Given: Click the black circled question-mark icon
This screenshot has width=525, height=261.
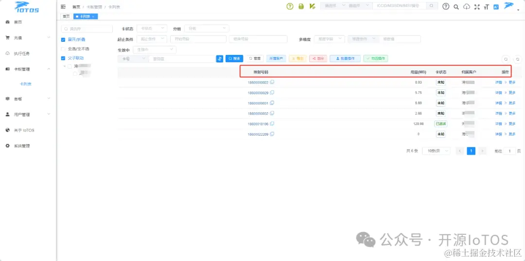Looking at the screenshot, I should [x=446, y=6].
